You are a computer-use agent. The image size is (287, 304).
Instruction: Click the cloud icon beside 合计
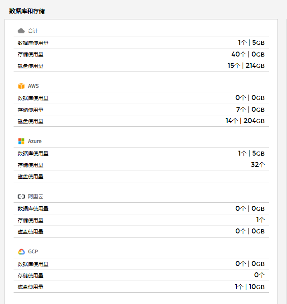(21, 31)
